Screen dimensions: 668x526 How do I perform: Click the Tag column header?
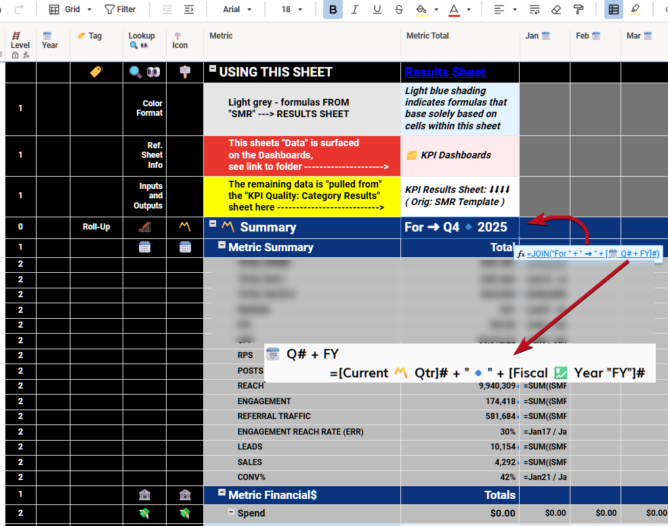(96, 45)
